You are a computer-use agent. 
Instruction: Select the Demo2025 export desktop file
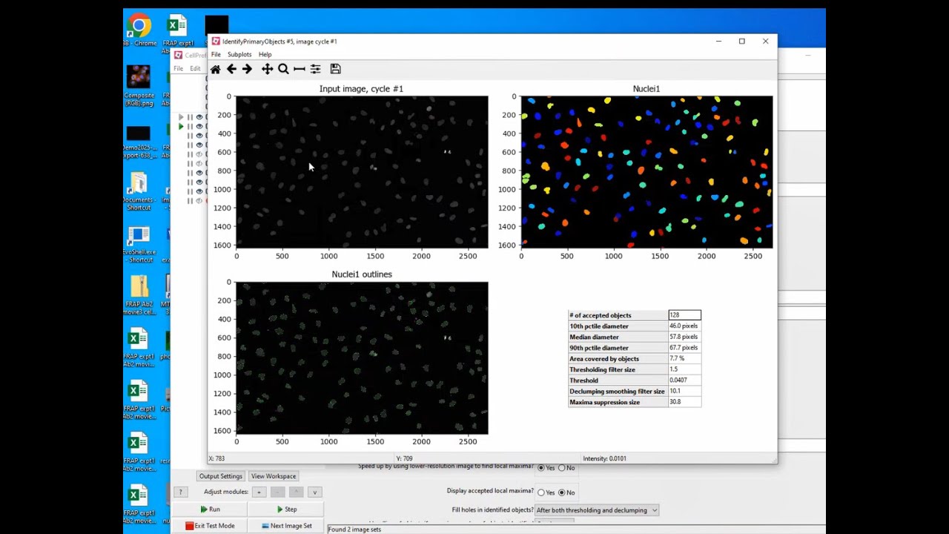pos(139,142)
